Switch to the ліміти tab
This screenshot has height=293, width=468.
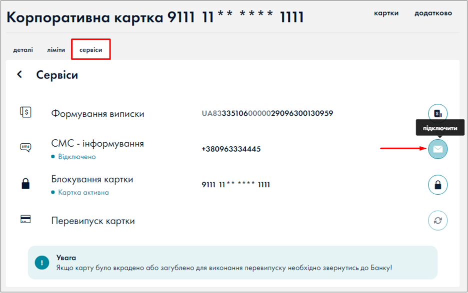click(x=56, y=50)
